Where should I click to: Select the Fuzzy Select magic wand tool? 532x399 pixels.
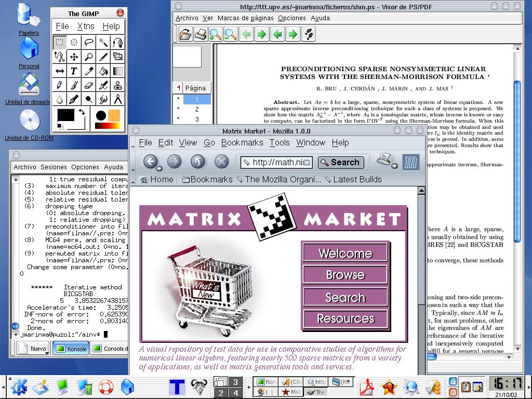pyautogui.click(x=103, y=43)
